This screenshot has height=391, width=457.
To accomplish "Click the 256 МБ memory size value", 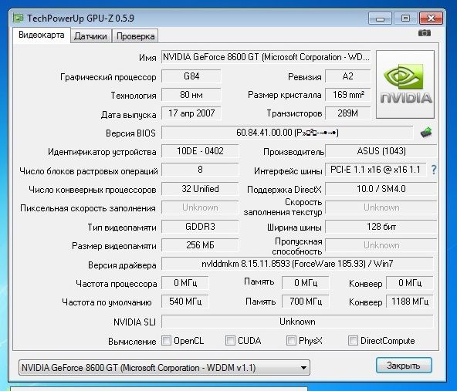I will pyautogui.click(x=200, y=245).
